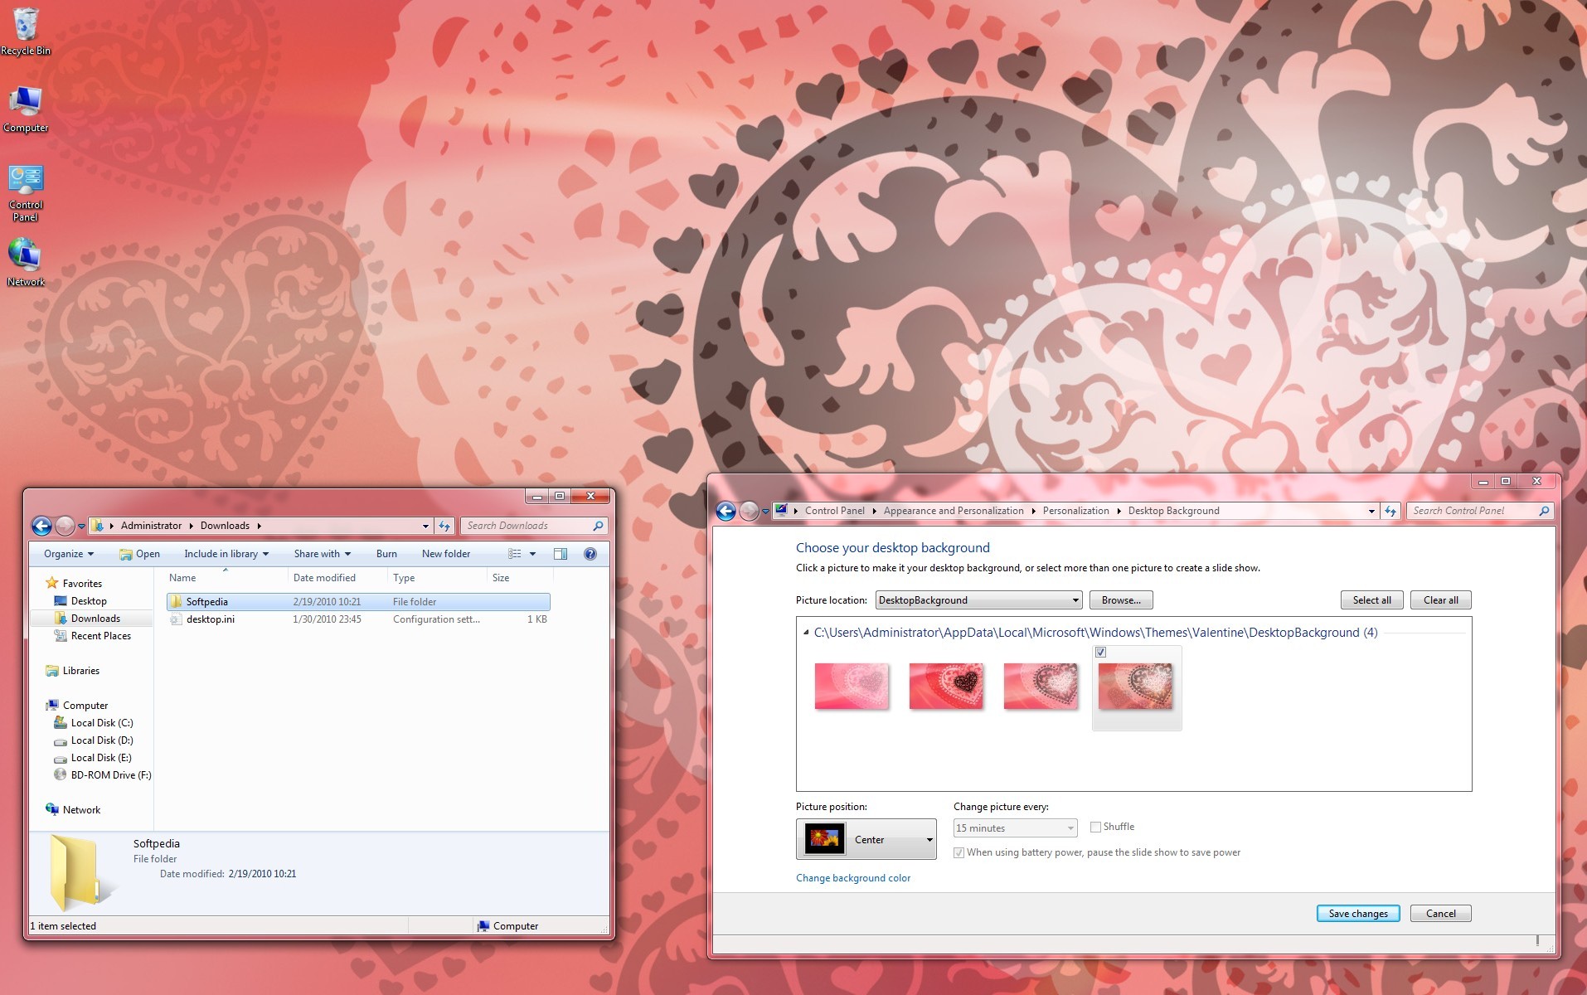Refresh the Downloads folder address bar
The image size is (1587, 995).
coord(444,526)
